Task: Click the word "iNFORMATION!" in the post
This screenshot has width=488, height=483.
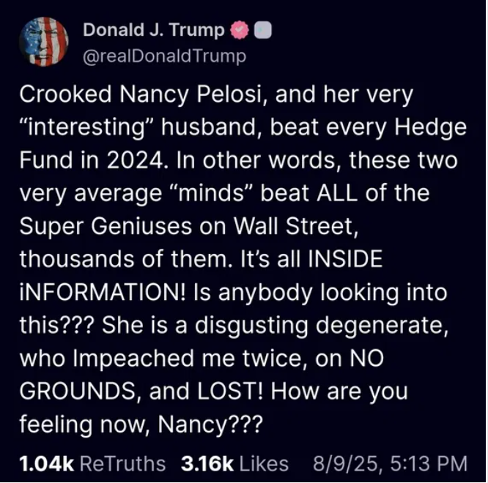Action: pyautogui.click(x=103, y=293)
